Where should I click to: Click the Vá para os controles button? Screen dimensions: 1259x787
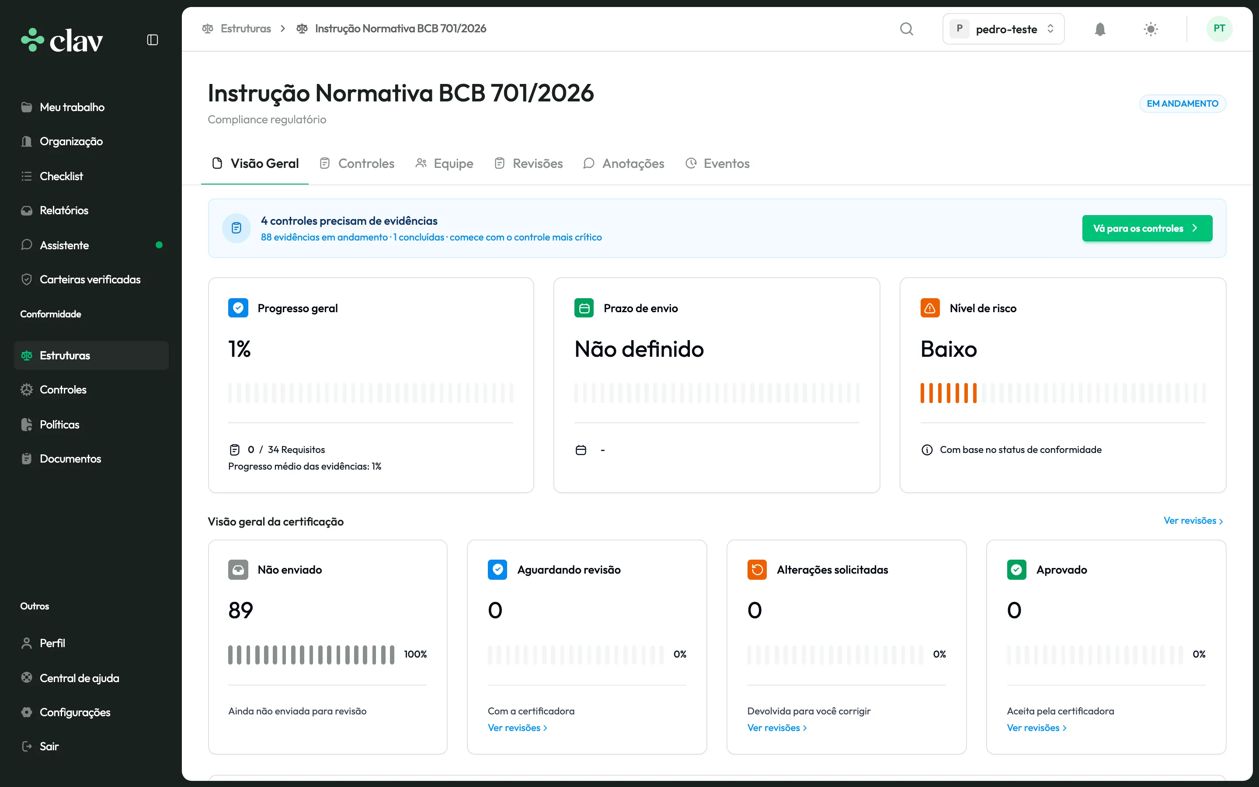click(1147, 228)
